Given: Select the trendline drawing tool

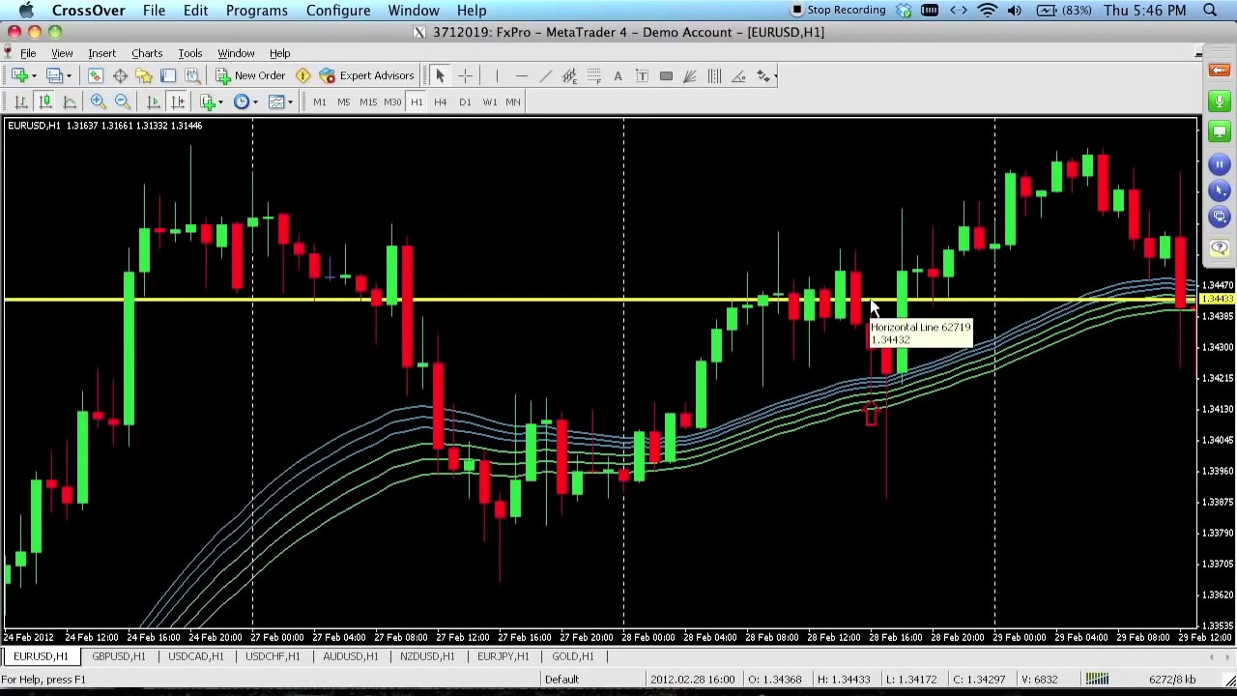Looking at the screenshot, I should (545, 76).
